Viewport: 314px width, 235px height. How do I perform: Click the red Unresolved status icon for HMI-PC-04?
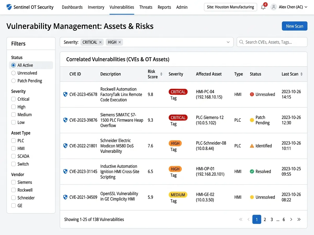[x=252, y=94]
